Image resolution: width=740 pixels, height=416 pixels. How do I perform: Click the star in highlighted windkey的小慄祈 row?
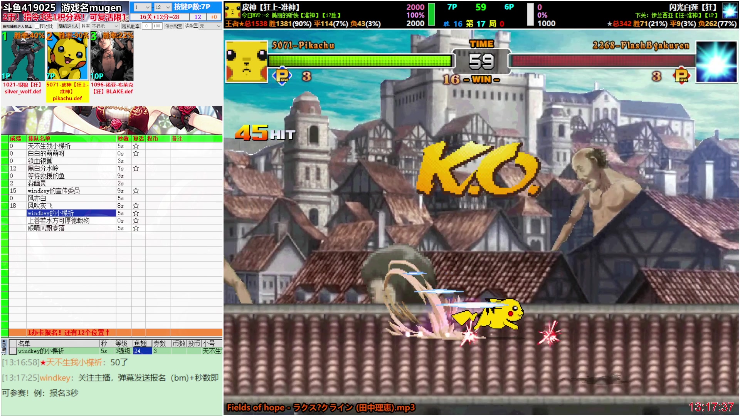click(136, 213)
